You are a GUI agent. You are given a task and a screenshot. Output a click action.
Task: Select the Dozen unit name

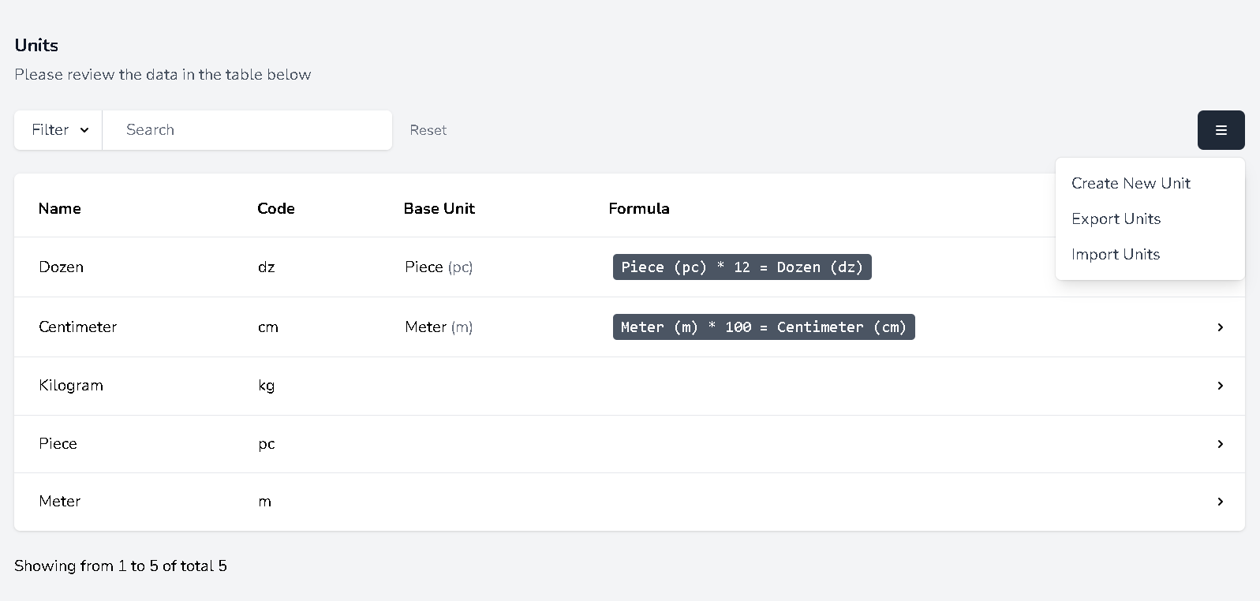click(61, 267)
